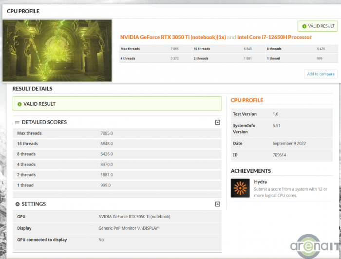Click the SETTINGS heading text

(34, 204)
